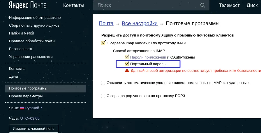Toggle app passwords and OAuth checkbox
261x133 pixels.
coord(127,57)
